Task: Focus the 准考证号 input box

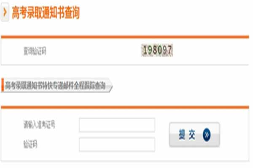Action: (x=117, y=125)
